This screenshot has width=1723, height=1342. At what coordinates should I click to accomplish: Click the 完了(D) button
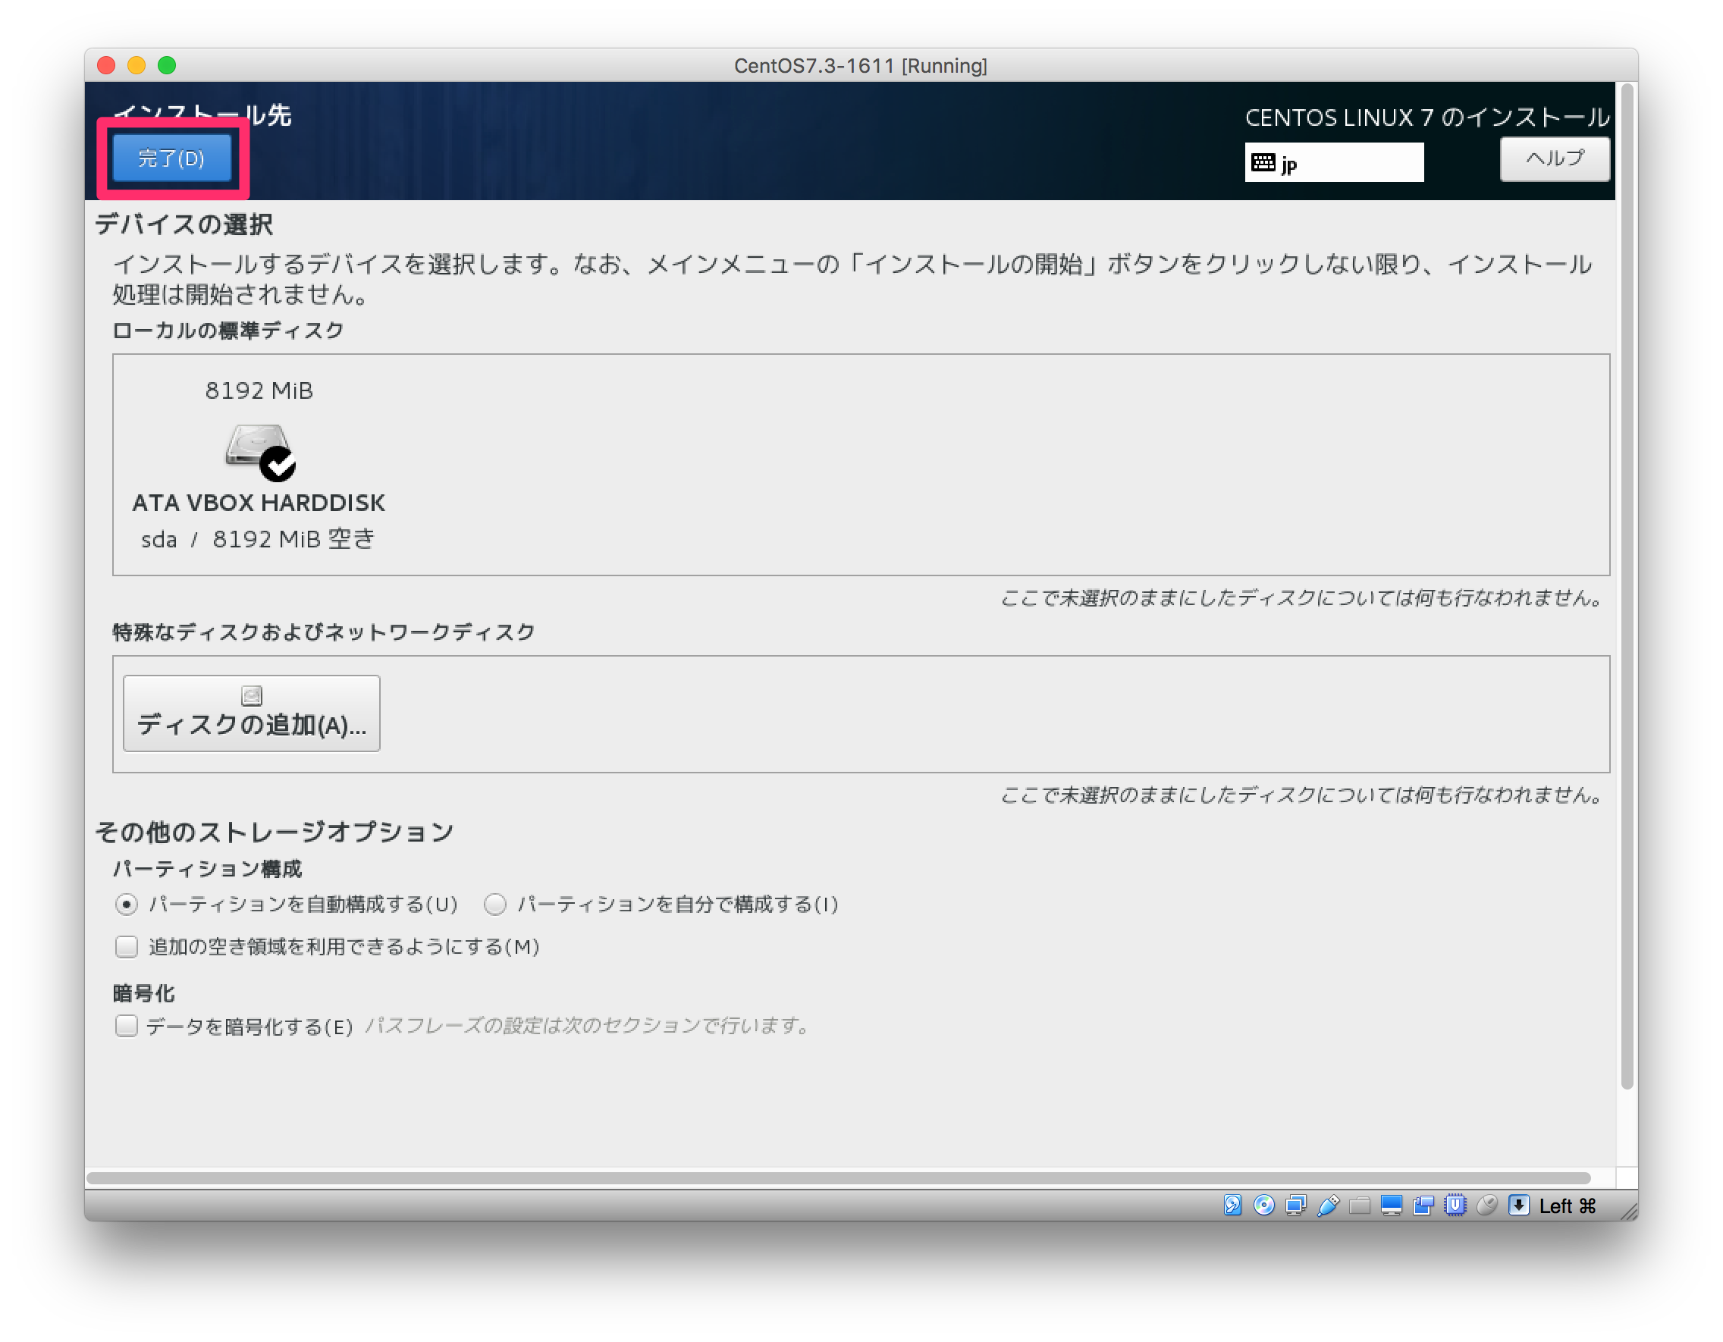pyautogui.click(x=173, y=158)
